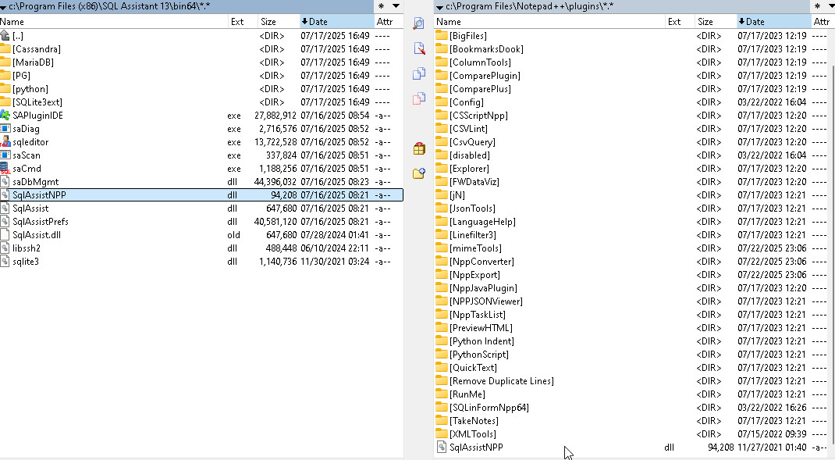Image resolution: width=835 pixels, height=460 pixels.
Task: Select the [Config] folder entry
Action: (631, 102)
